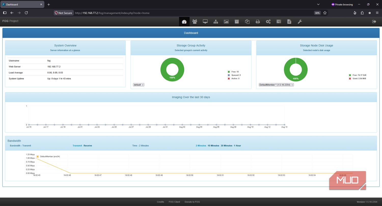Open the Donate to FOG link

[192, 202]
